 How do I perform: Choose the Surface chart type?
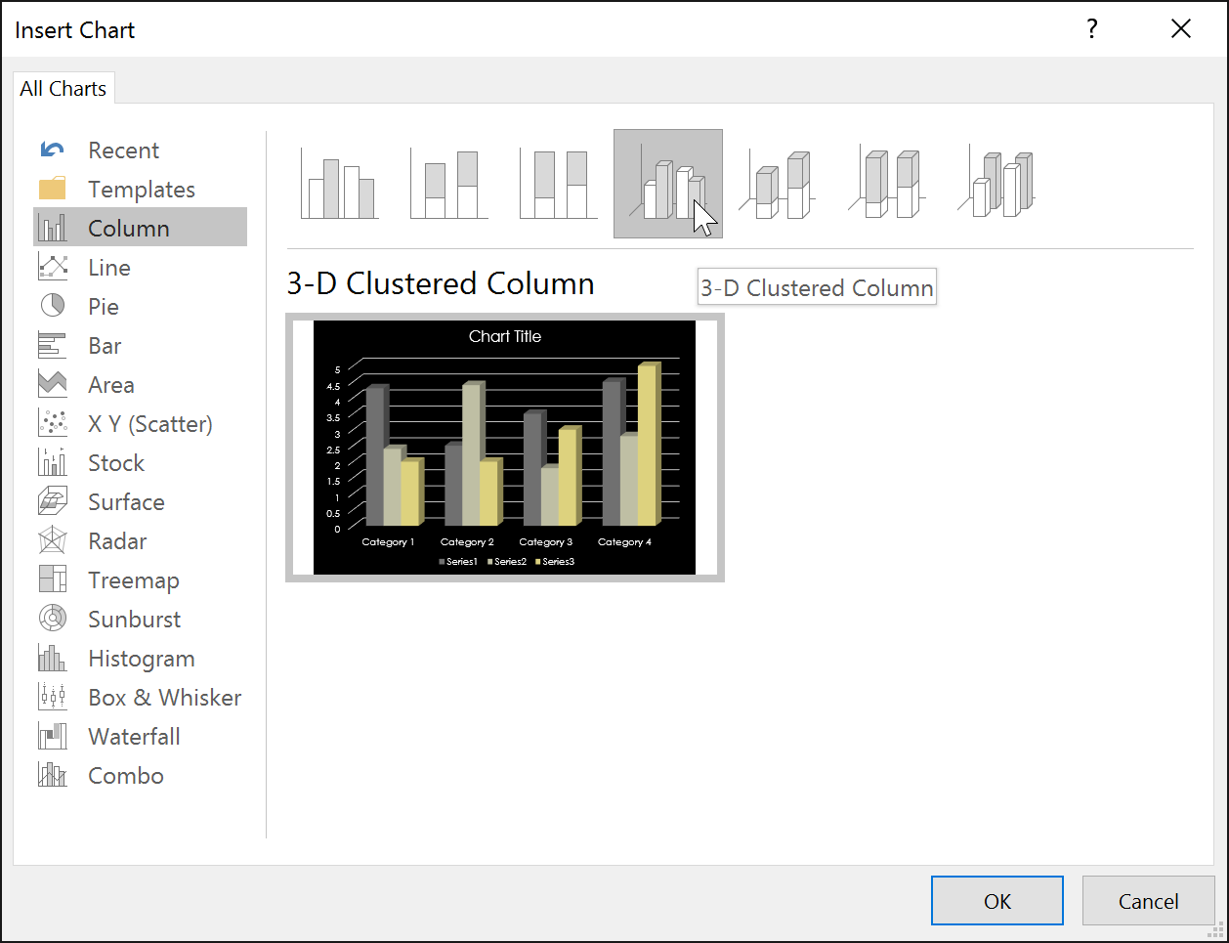point(126,501)
